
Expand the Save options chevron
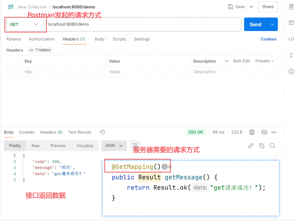coord(251,7)
